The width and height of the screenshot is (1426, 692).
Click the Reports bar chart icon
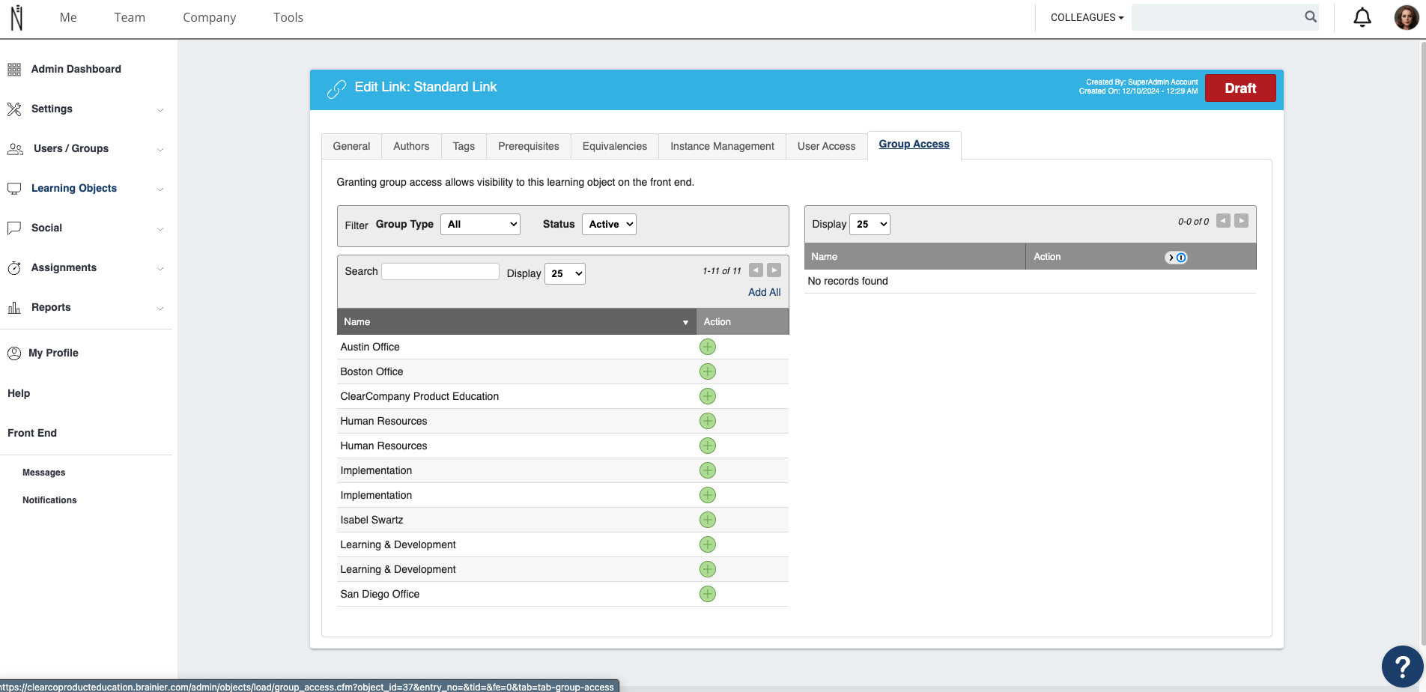tap(14, 308)
